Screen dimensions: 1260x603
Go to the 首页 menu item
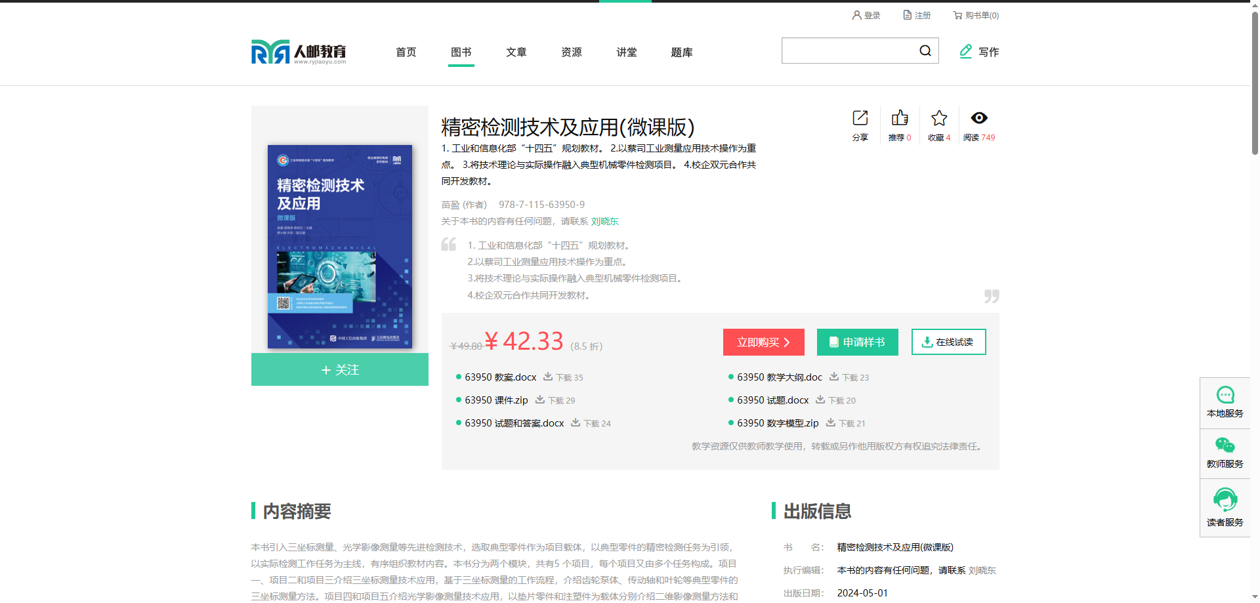[x=406, y=52]
